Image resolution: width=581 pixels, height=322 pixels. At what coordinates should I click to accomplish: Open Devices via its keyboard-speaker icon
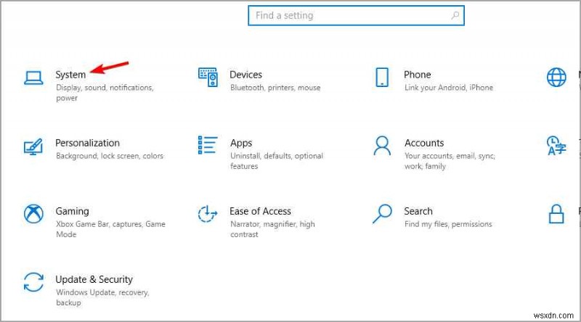(x=208, y=78)
